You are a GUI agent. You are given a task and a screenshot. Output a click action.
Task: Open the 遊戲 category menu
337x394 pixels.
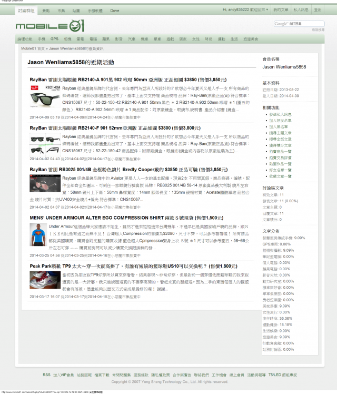[170, 39]
